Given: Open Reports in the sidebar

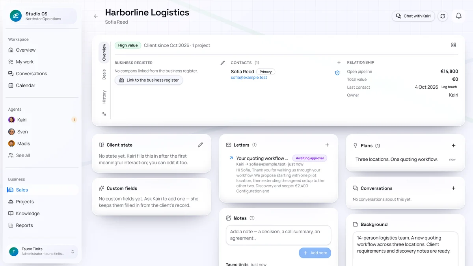Looking at the screenshot, I should coord(43,225).
